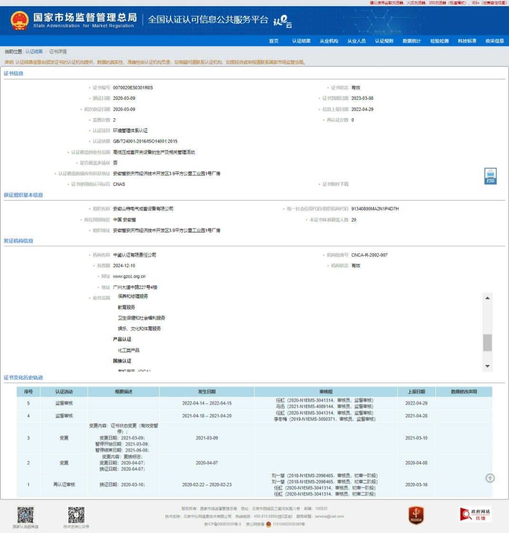
Task: Click the 数据修改声明 column header
Action: (x=464, y=391)
